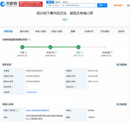Click the 授权公告日 value 2021-12-14 in table
This screenshot has height=122, width=130.
click(x=93, y=81)
